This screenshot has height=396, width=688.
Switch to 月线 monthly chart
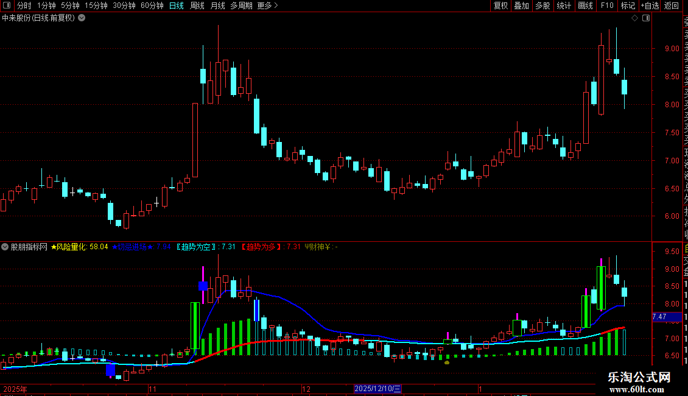[217, 5]
